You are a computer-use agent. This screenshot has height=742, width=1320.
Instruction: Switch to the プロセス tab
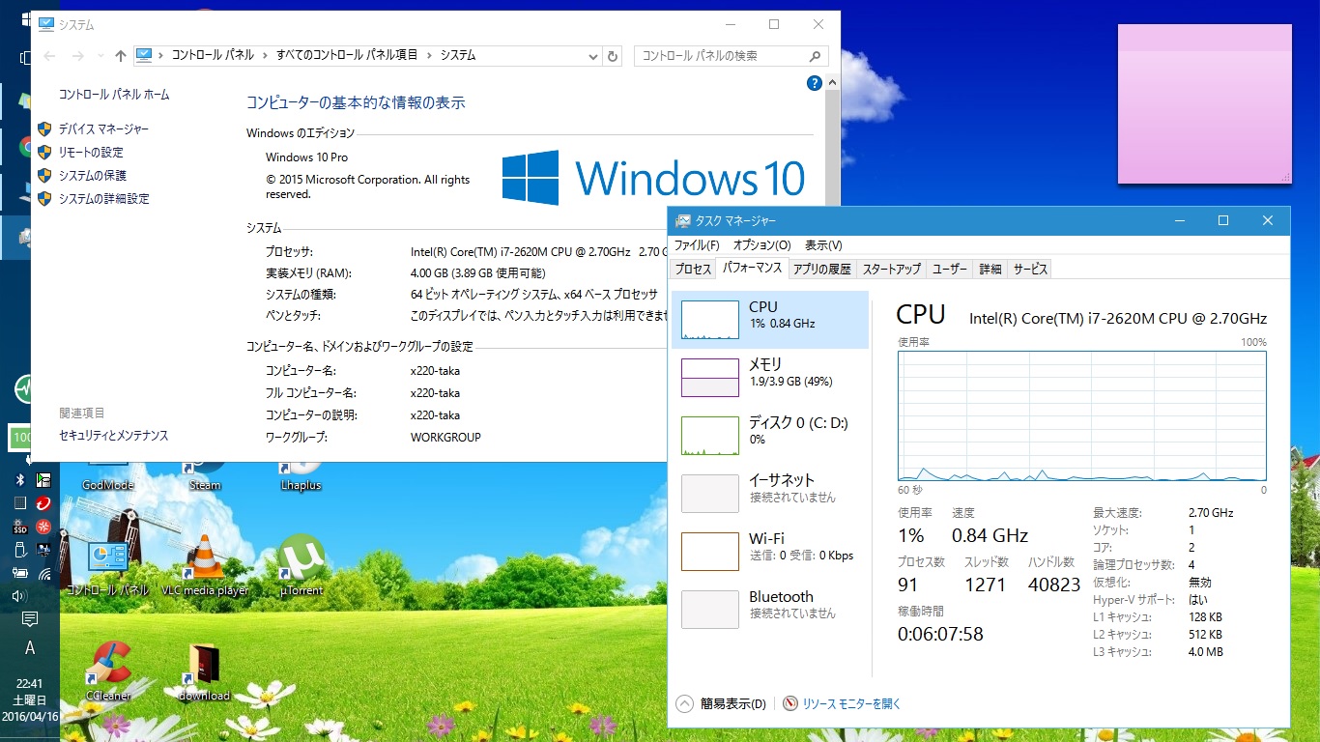coord(693,270)
